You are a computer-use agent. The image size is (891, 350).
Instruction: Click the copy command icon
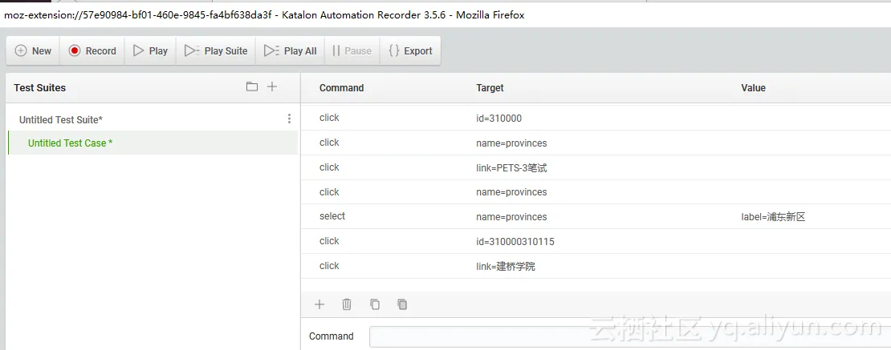375,304
